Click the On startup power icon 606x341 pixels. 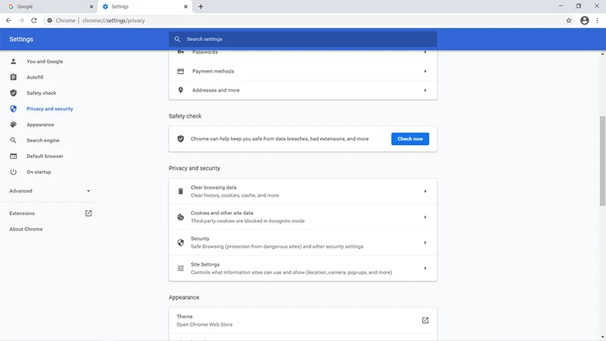tap(13, 172)
